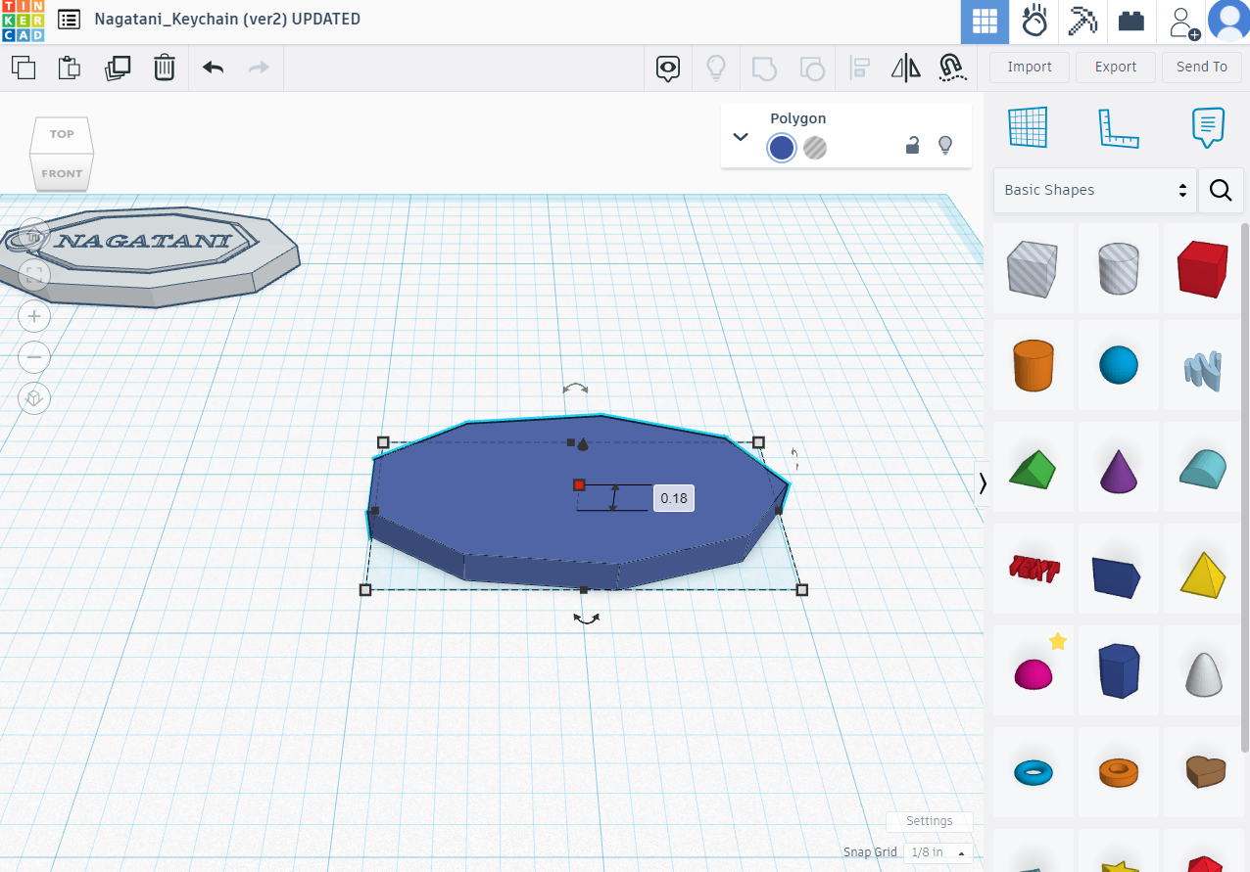Image resolution: width=1250 pixels, height=872 pixels.
Task: Open the design properties menu icon
Action: click(67, 20)
